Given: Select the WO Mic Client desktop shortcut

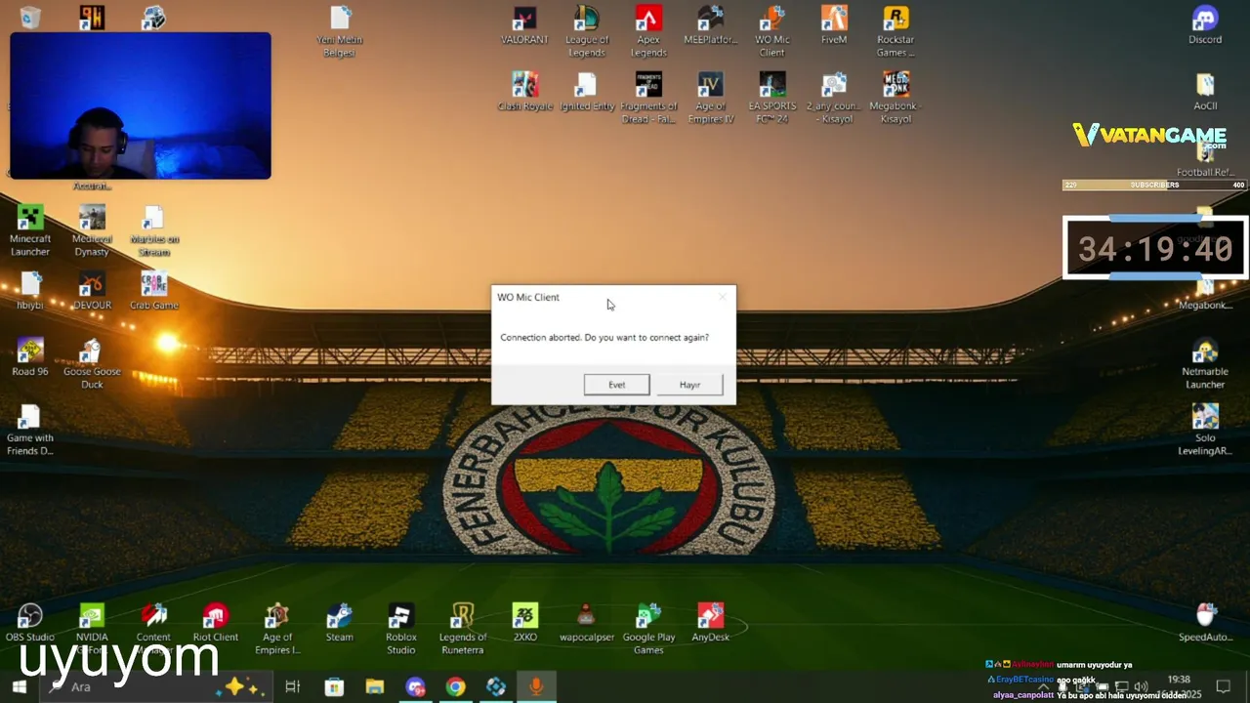Looking at the screenshot, I should point(771,32).
